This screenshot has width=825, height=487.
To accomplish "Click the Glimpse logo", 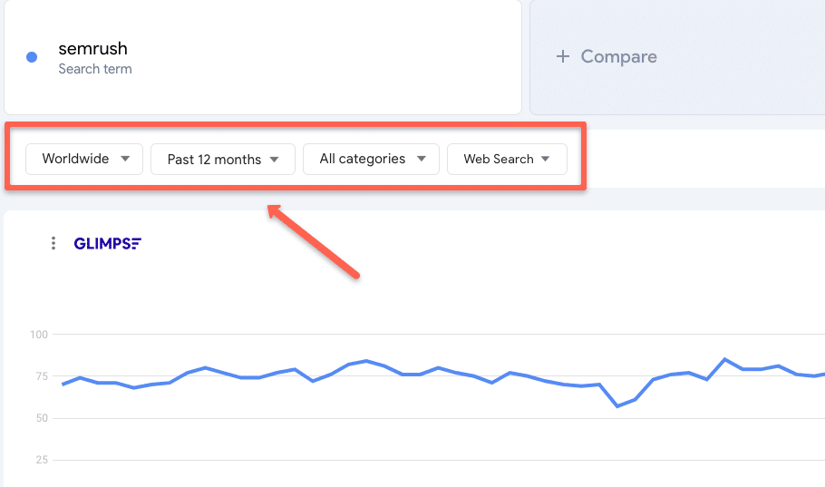I will (x=107, y=243).
